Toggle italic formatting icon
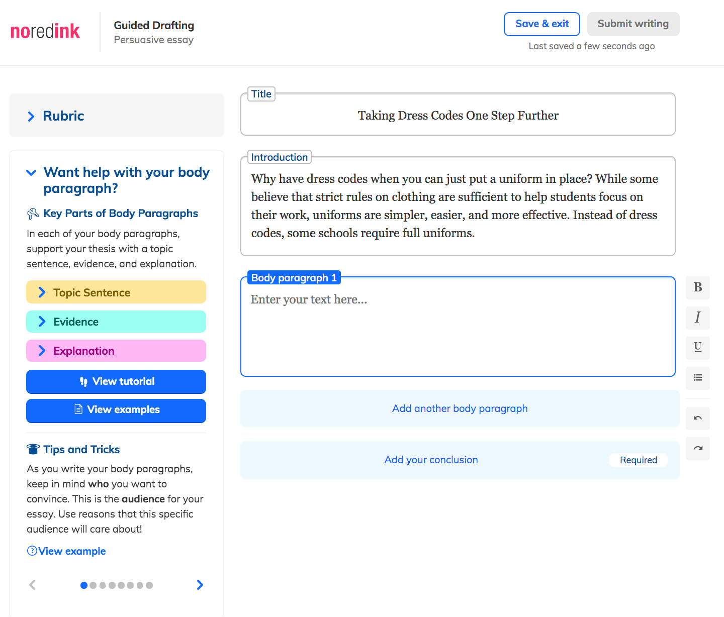Image resolution: width=724 pixels, height=617 pixels. 697,318
